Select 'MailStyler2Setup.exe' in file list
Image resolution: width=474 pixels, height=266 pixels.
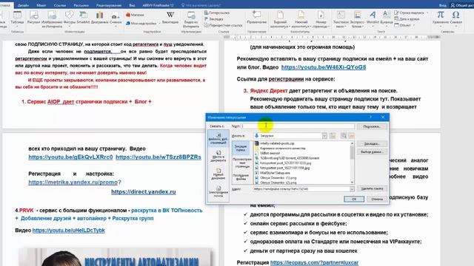(x=275, y=173)
